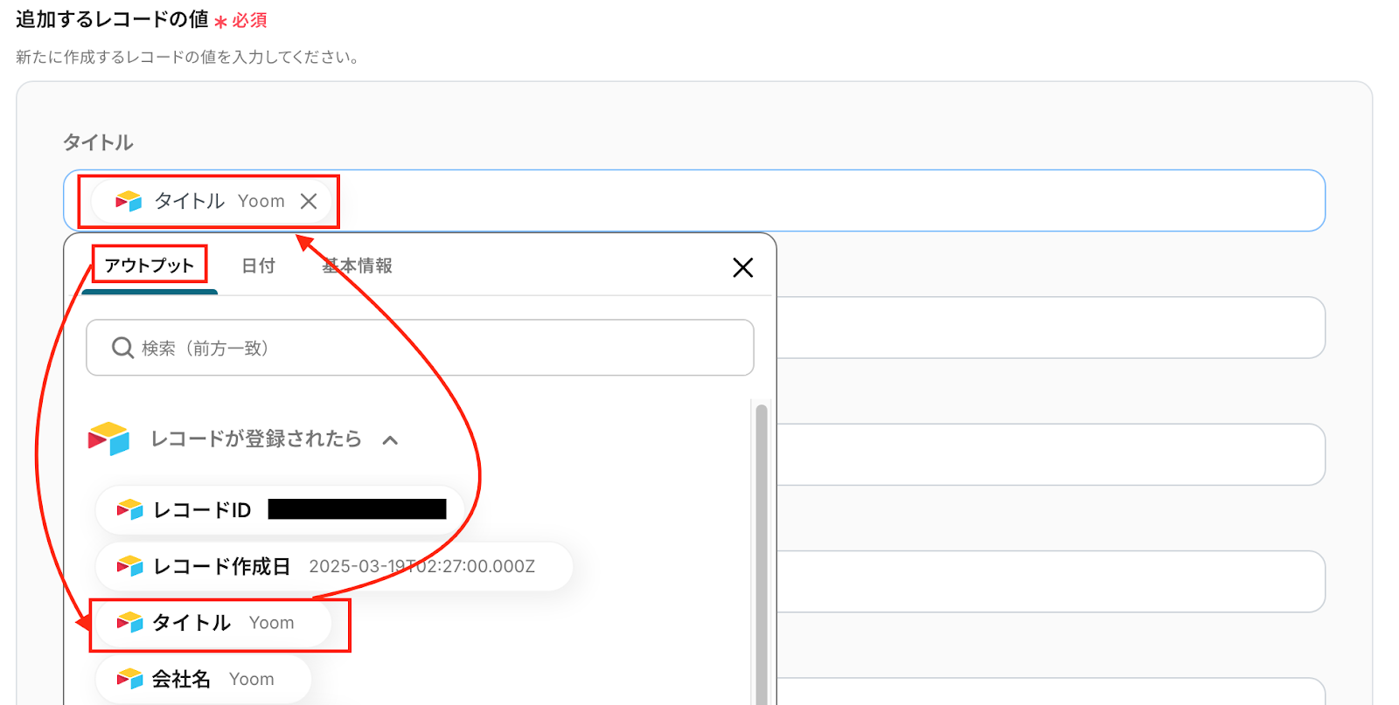Viewport: 1399px width, 705px height.
Task: Open the 基本情報 tab
Action: pyautogui.click(x=357, y=266)
